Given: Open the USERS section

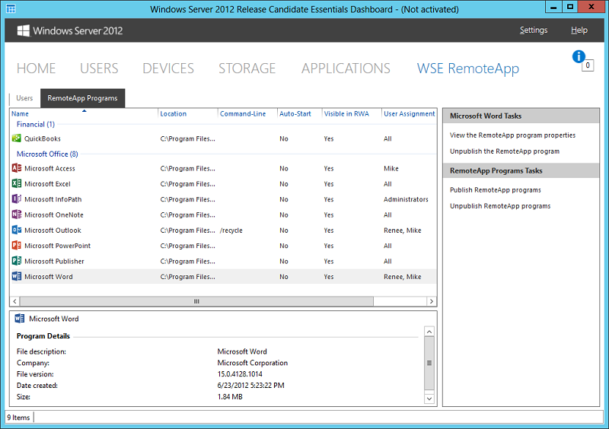Looking at the screenshot, I should (99, 68).
